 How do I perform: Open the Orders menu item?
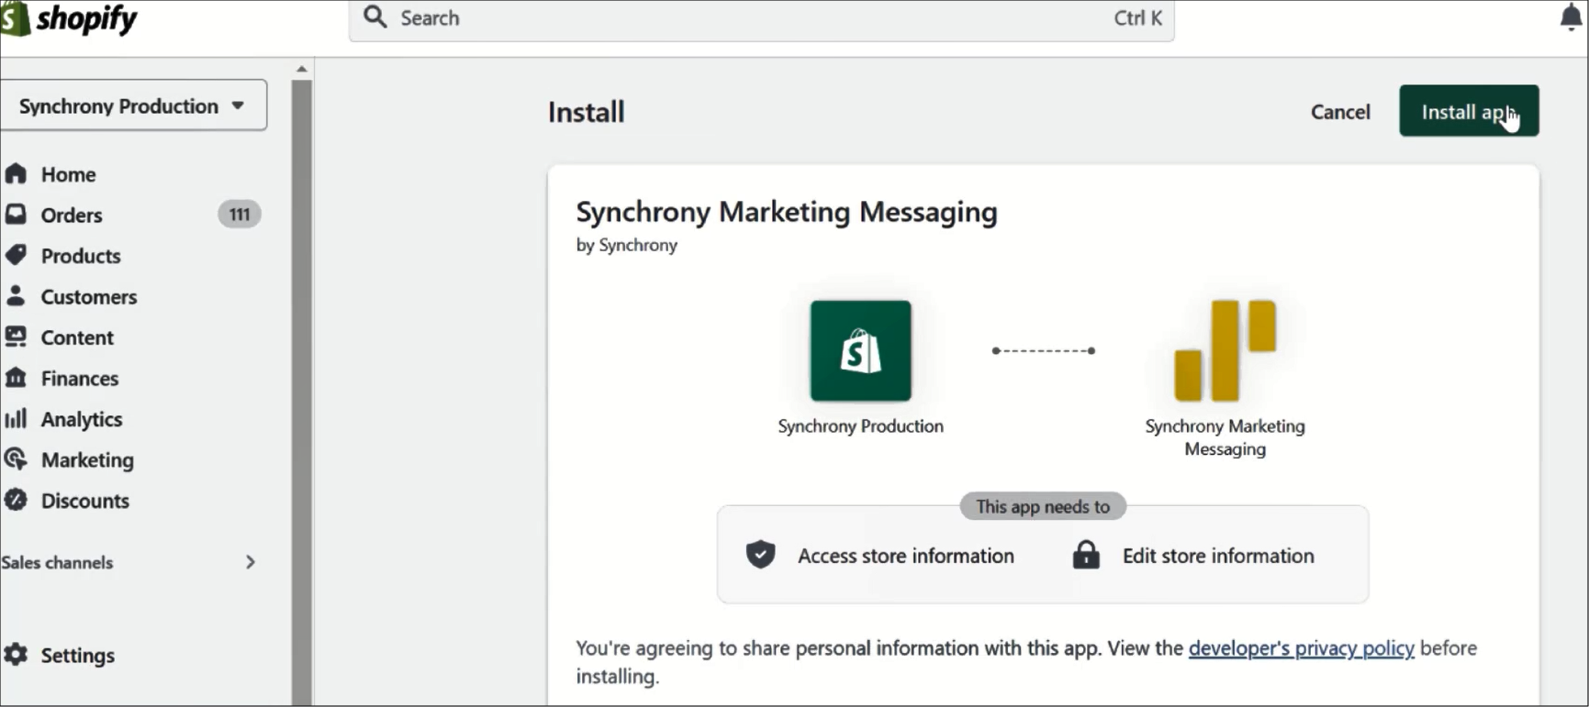click(72, 215)
